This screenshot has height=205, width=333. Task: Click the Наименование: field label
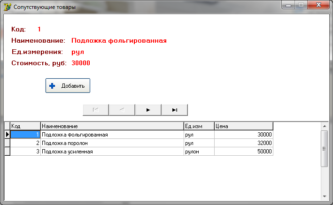pos(38,40)
